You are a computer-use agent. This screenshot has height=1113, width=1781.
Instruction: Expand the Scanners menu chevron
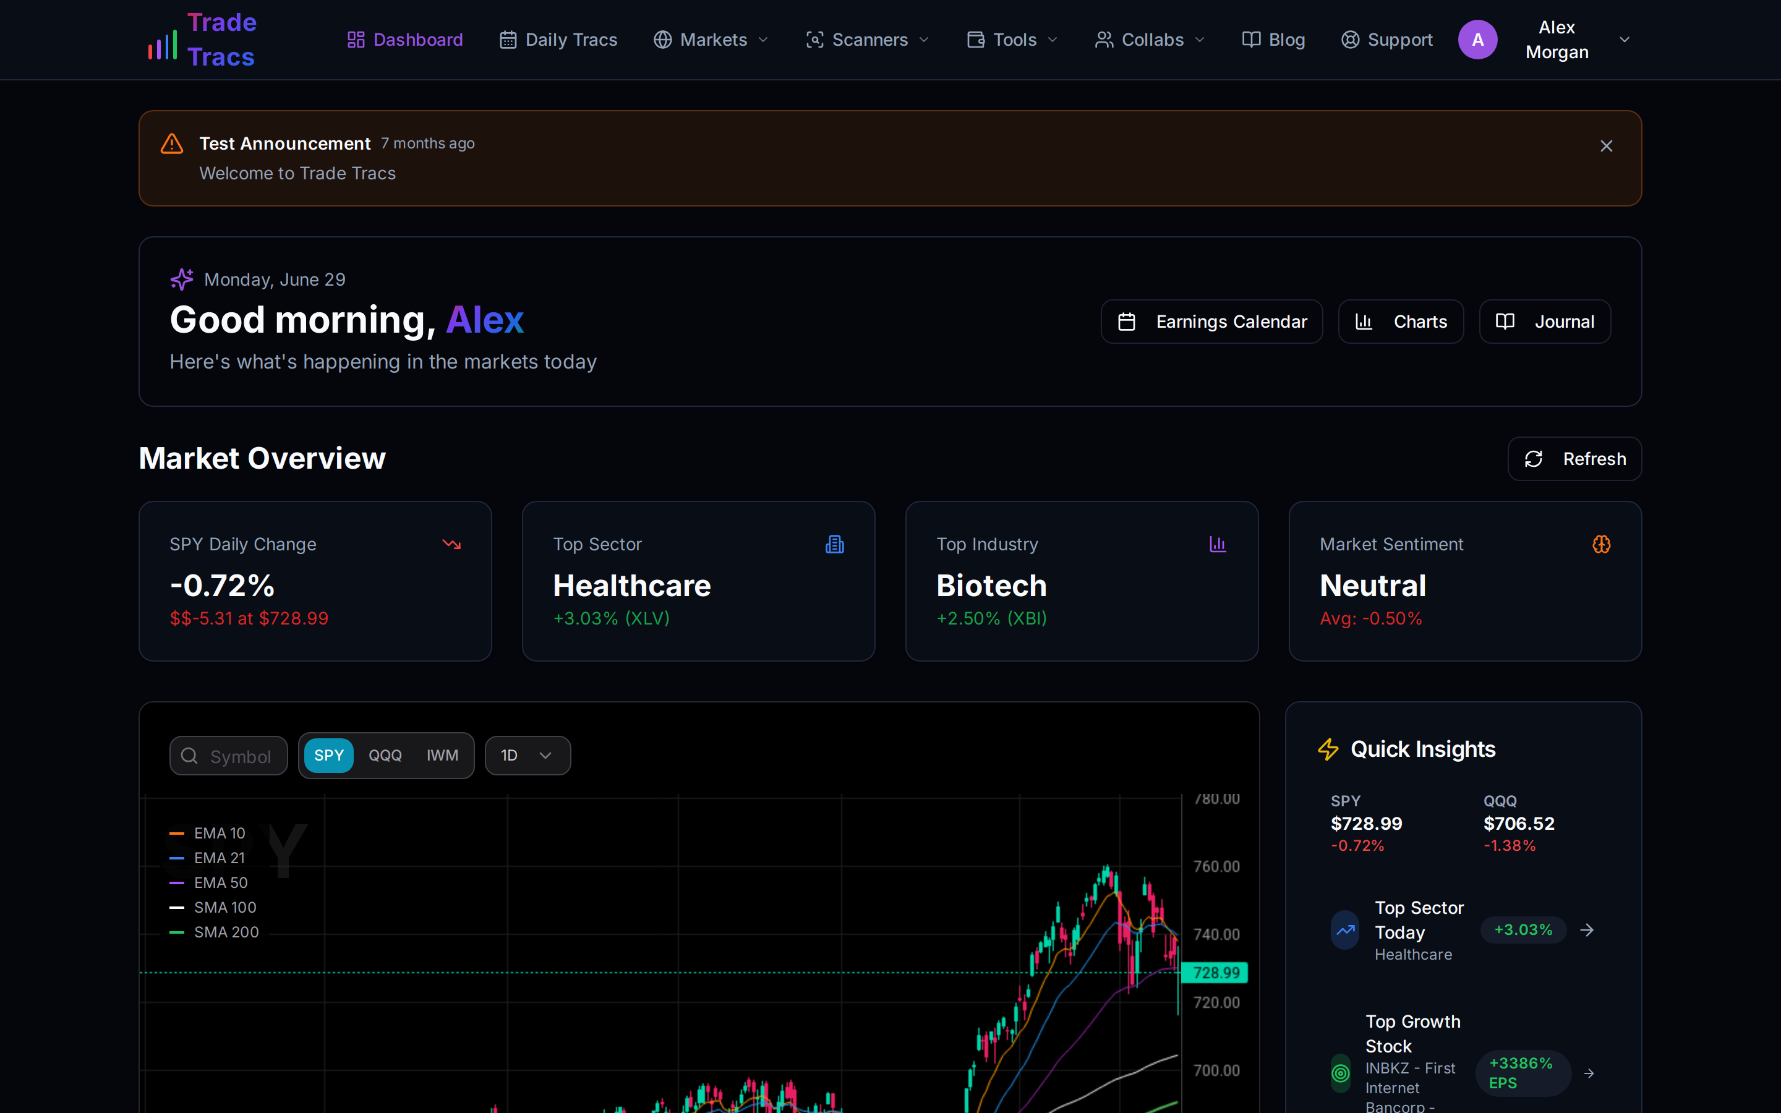pos(925,40)
